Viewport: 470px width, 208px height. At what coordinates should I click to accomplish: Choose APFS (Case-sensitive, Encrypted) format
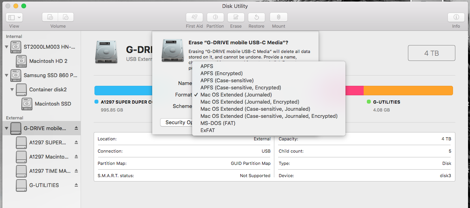point(268,87)
